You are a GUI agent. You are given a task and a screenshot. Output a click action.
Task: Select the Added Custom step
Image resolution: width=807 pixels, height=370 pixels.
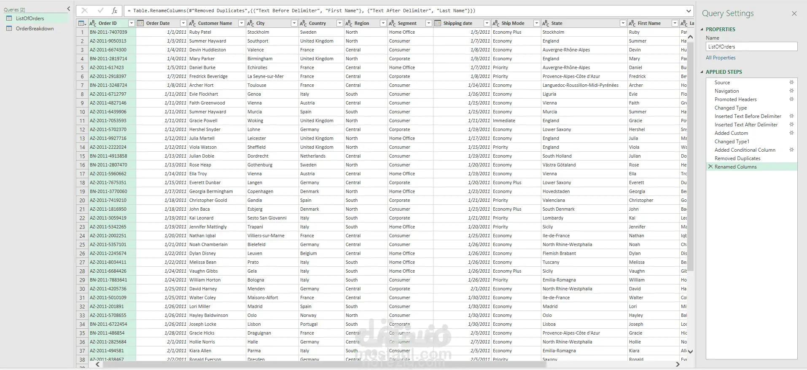click(731, 133)
